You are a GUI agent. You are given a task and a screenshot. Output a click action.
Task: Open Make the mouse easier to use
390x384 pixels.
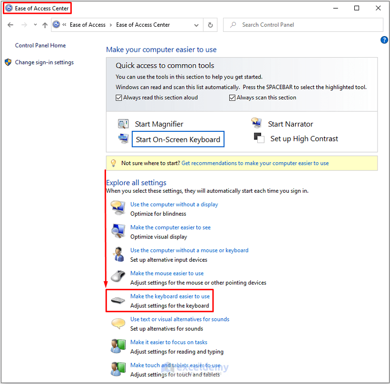point(167,273)
